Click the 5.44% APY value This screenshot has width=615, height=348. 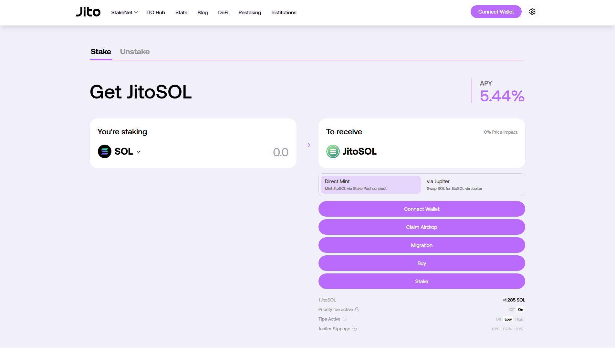[x=502, y=96]
